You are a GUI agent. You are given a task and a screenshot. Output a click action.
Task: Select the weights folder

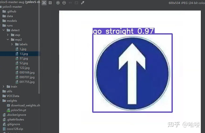click(x=10, y=101)
